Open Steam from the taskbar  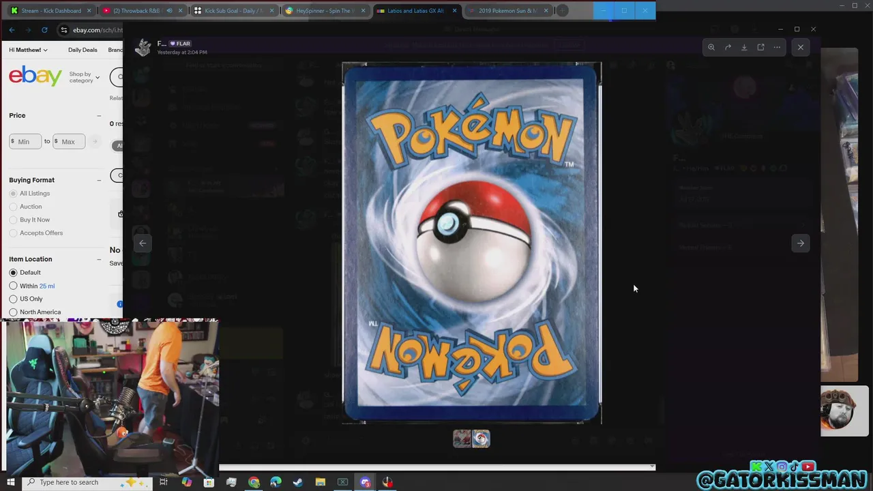click(298, 482)
